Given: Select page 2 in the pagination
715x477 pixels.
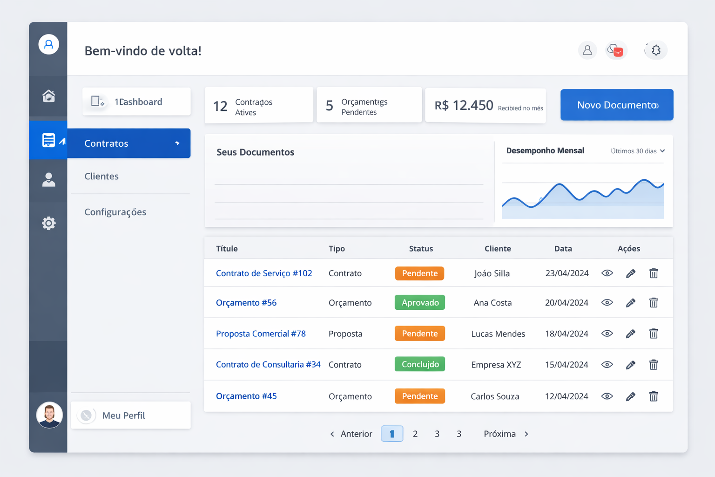Looking at the screenshot, I should coord(415,434).
